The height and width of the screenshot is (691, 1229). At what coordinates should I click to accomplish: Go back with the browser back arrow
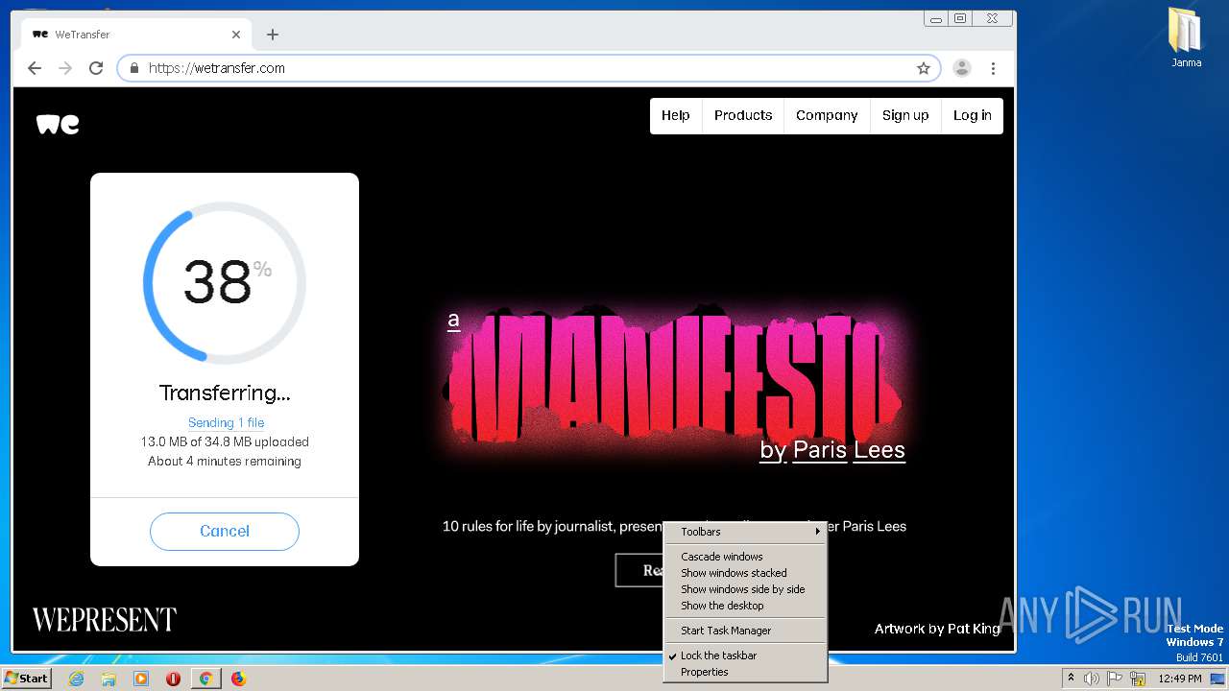[35, 68]
